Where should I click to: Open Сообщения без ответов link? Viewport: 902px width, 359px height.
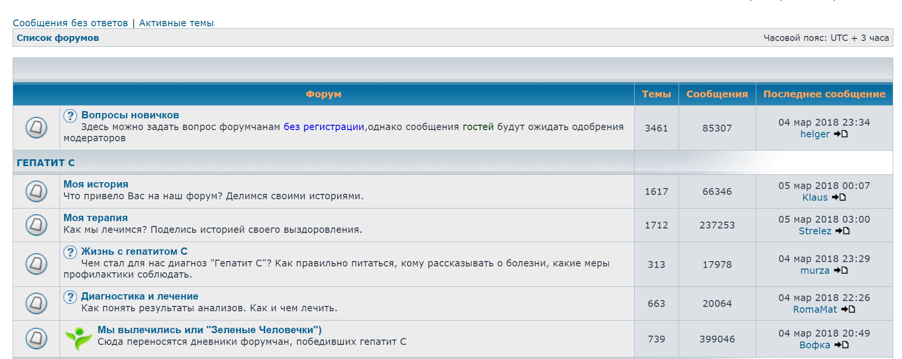coord(70,23)
